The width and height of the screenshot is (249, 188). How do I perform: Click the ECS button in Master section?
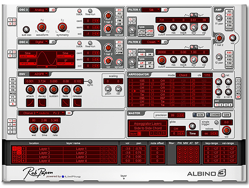coord(198,115)
